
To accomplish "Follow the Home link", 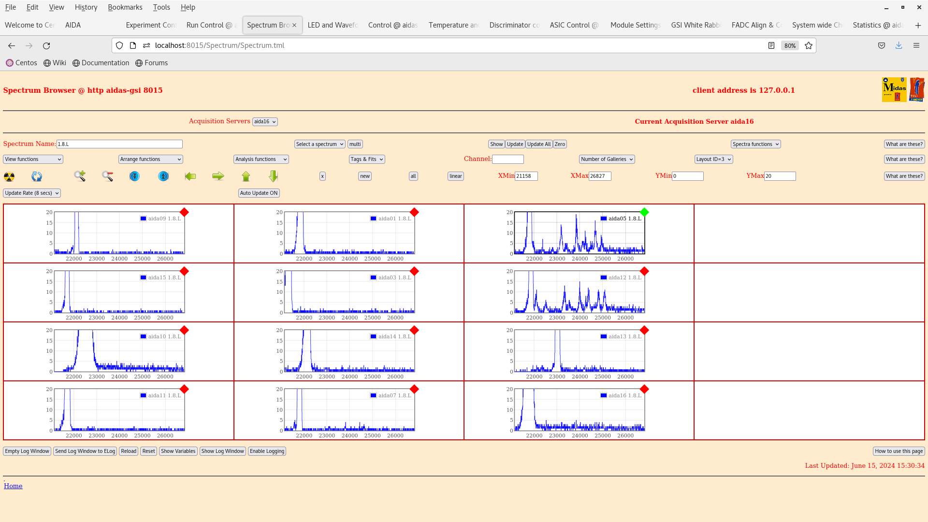I will point(13,486).
